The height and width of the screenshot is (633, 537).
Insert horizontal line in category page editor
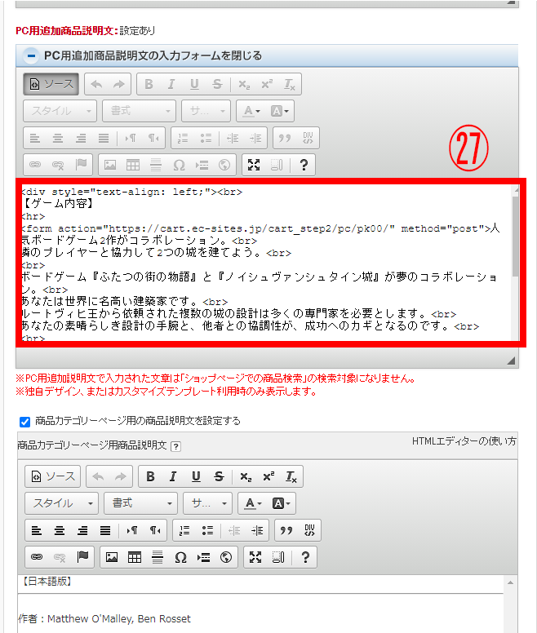pos(158,557)
